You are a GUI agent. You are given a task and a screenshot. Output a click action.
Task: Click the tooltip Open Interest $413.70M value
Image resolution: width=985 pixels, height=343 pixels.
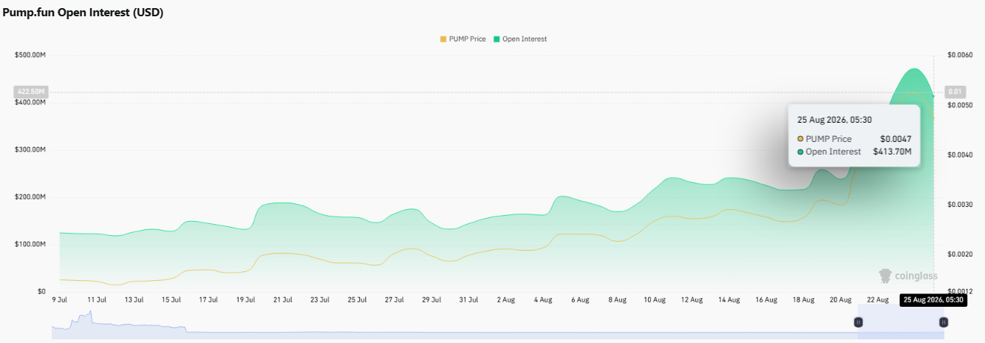(x=893, y=152)
